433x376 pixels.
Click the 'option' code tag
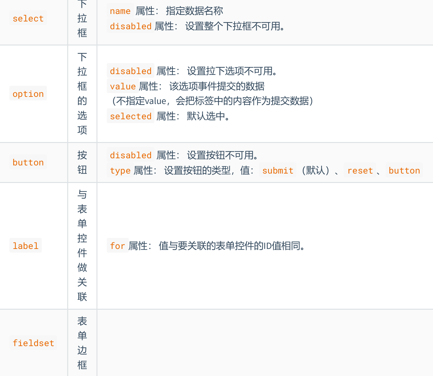[28, 94]
